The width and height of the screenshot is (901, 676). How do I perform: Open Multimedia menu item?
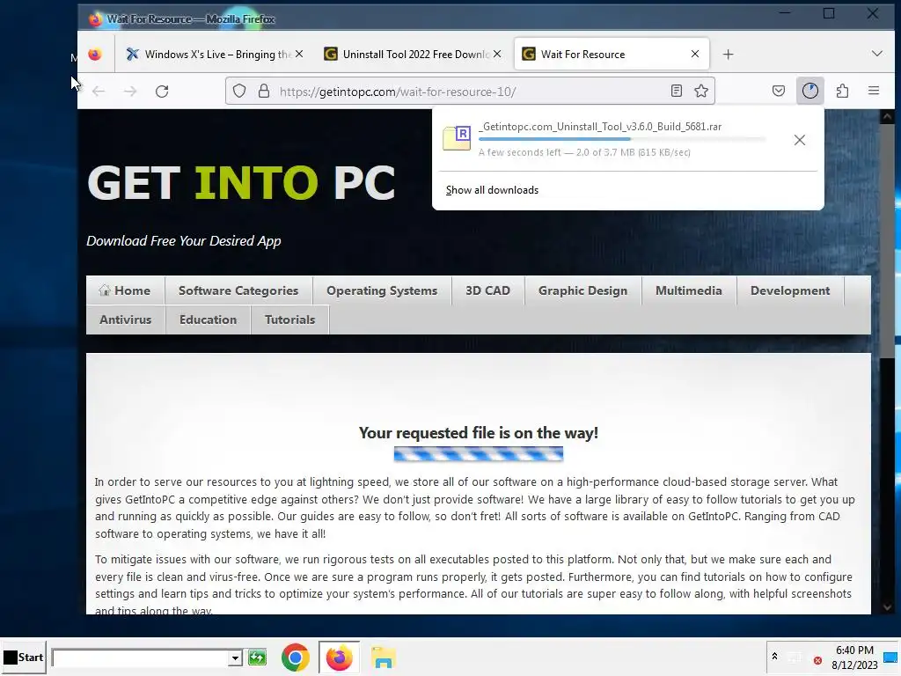pos(688,290)
